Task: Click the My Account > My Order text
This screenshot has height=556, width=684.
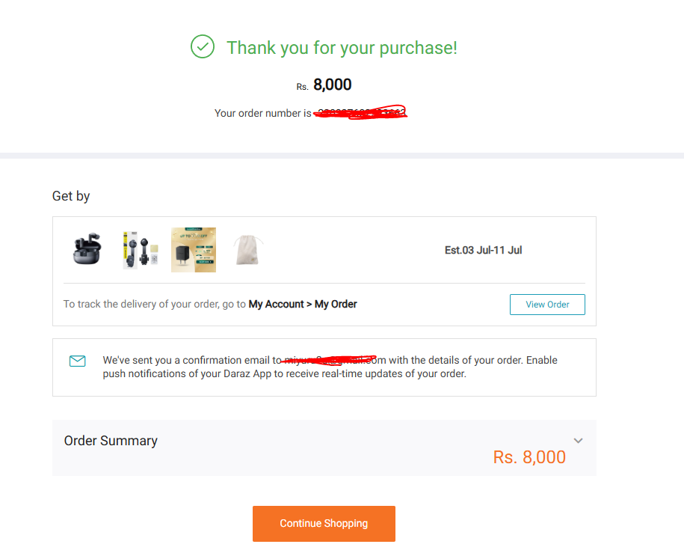Action: point(303,304)
